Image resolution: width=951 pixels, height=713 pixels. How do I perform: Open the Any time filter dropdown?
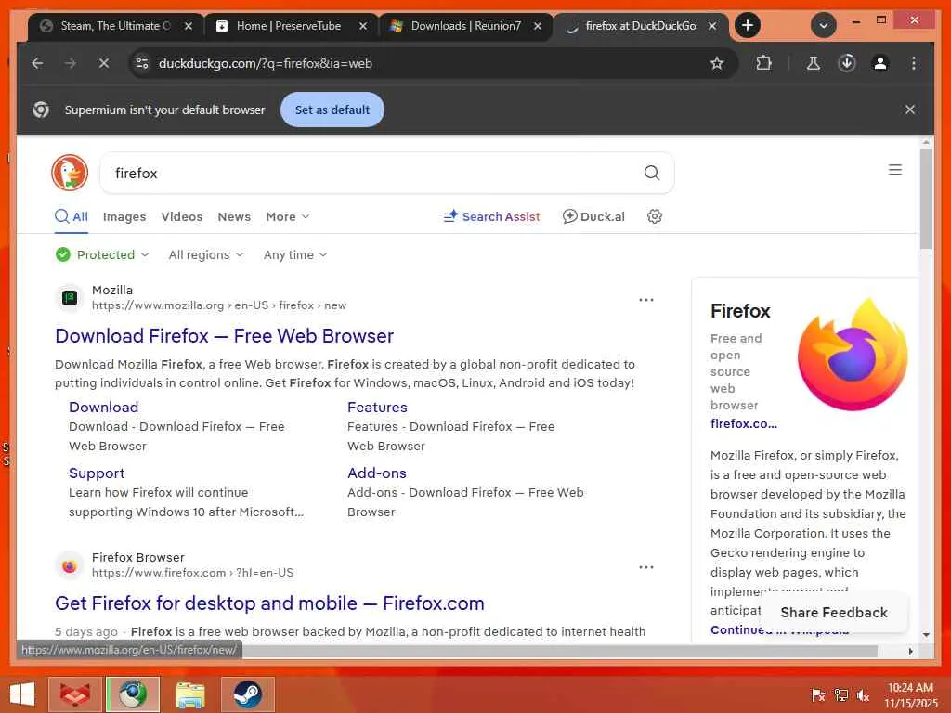295,254
